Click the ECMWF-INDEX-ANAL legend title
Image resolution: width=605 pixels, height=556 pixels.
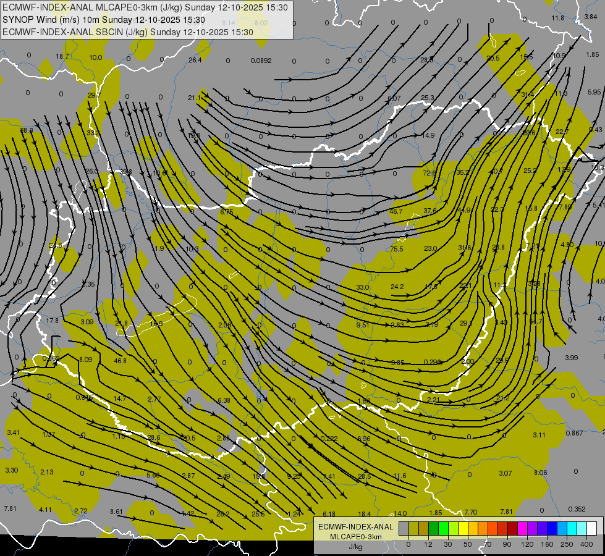pos(356,527)
